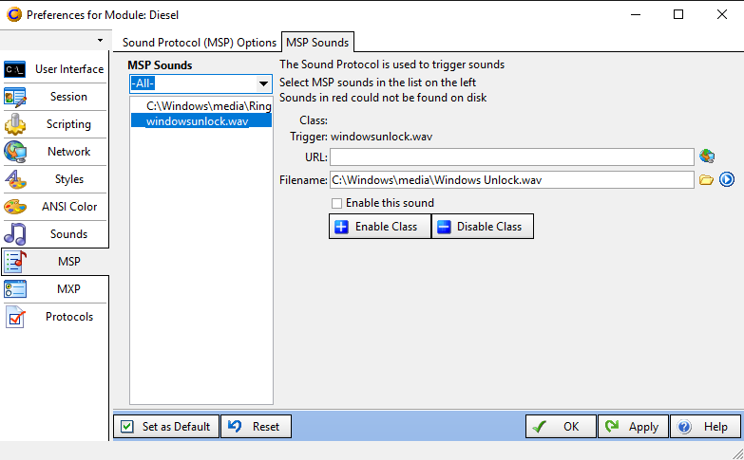
Task: Select the Session notepad icon
Action: tap(14, 97)
